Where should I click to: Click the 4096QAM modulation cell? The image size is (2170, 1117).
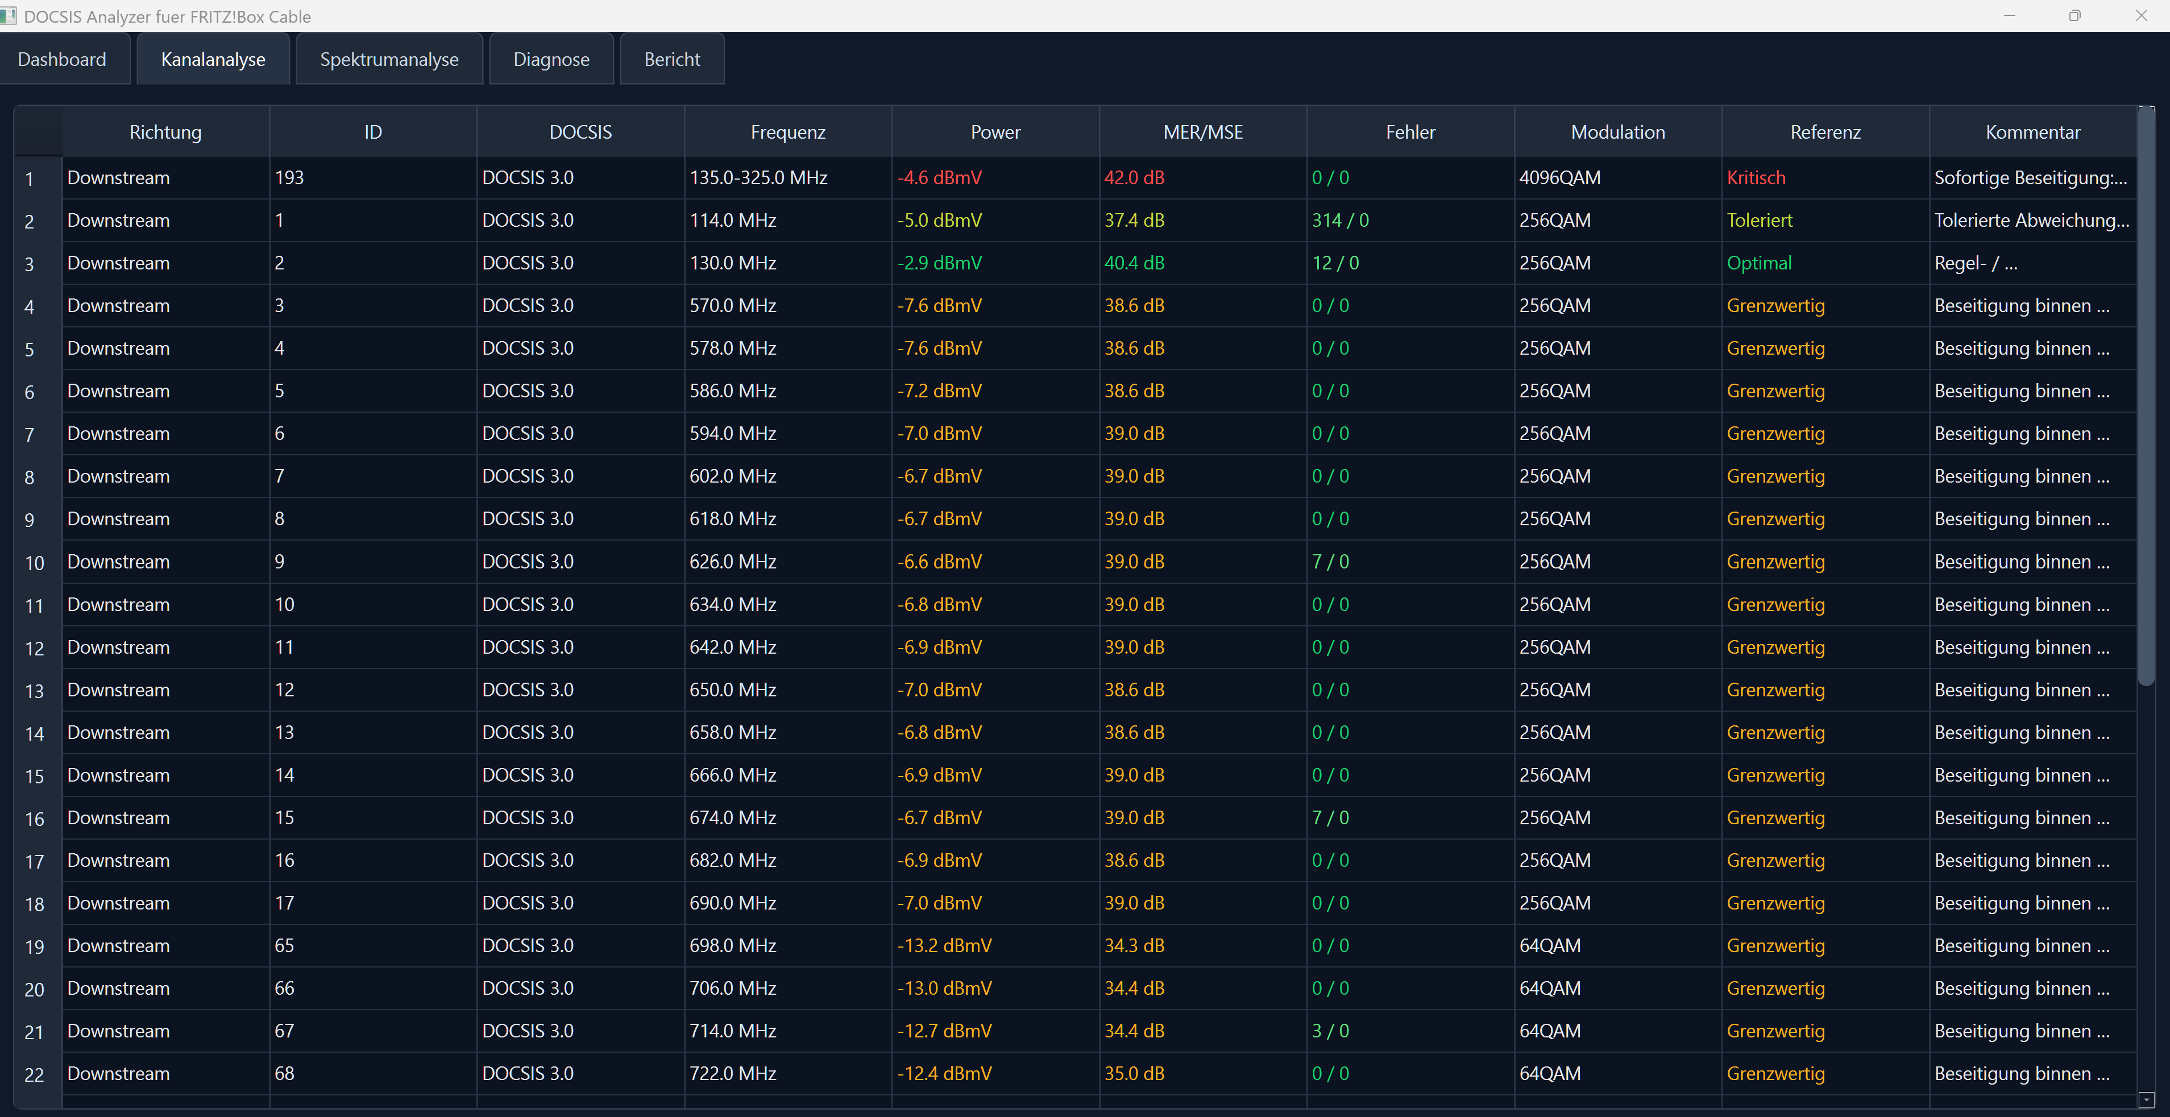coord(1618,178)
